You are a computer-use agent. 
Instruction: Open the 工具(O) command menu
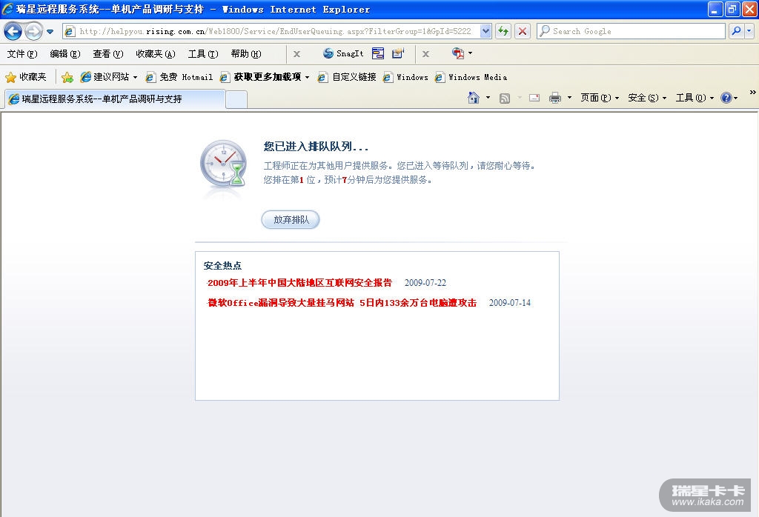695,98
